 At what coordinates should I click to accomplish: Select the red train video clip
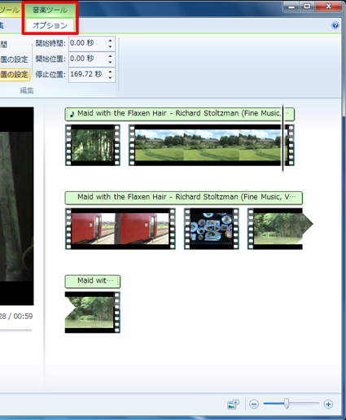(120, 229)
